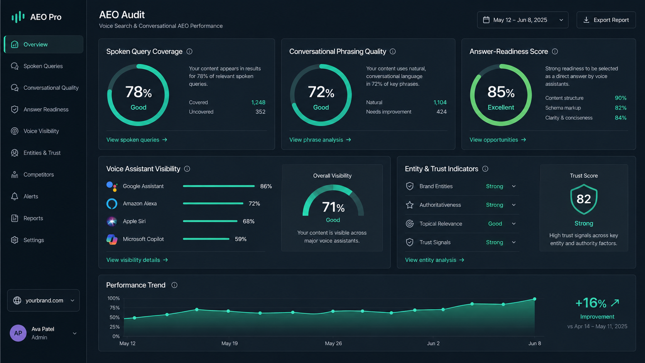
Task: Click the Topical Relevance target icon
Action: pos(410,224)
